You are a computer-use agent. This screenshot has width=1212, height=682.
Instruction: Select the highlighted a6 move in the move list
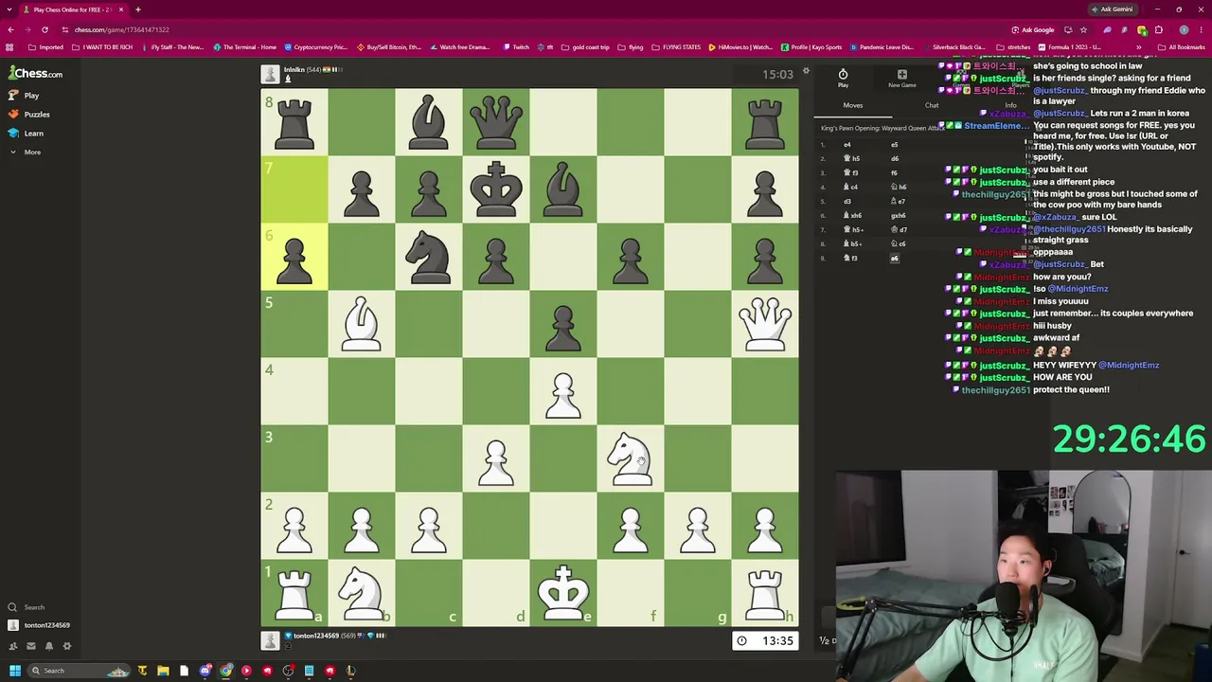(x=895, y=259)
